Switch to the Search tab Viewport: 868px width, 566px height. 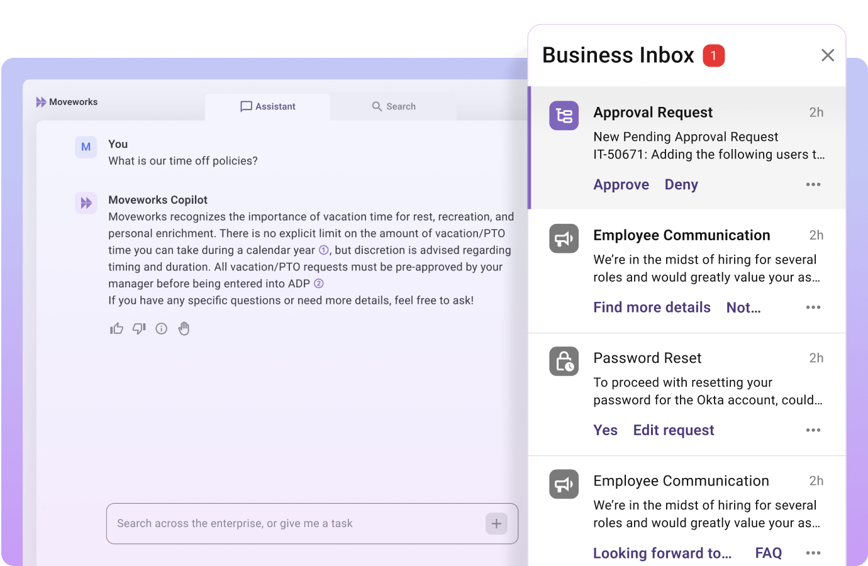(x=394, y=107)
